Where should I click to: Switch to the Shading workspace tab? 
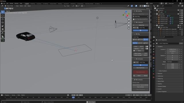pos(60,4)
